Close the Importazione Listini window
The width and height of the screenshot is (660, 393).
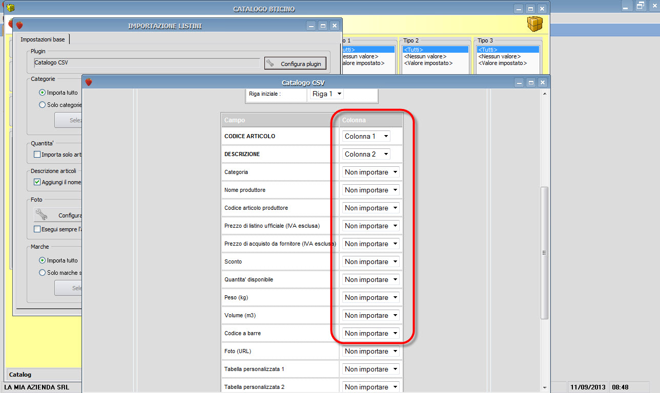(x=334, y=26)
